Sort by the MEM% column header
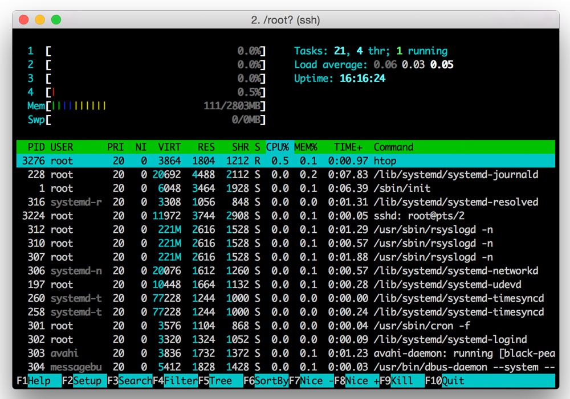 pos(306,147)
